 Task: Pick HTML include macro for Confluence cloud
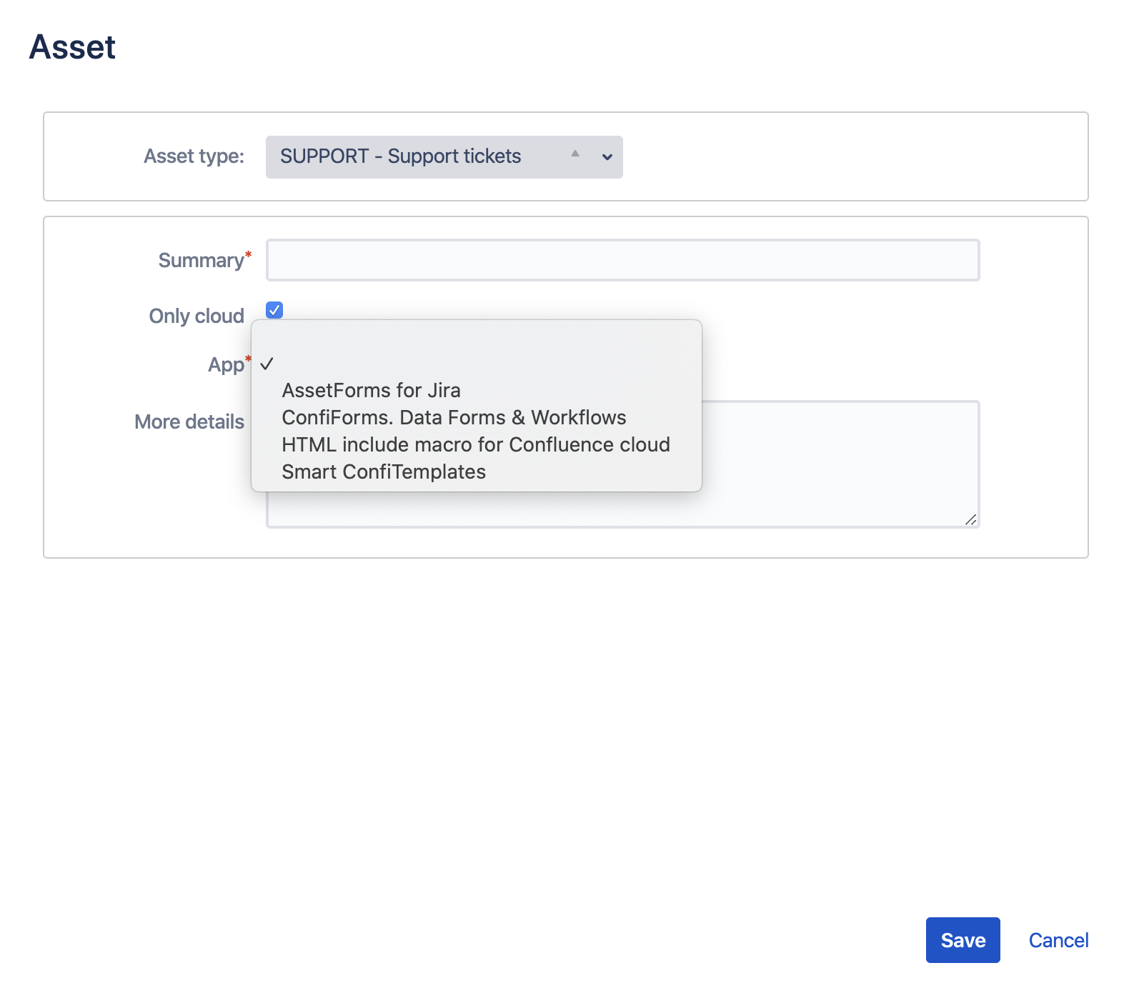[477, 445]
